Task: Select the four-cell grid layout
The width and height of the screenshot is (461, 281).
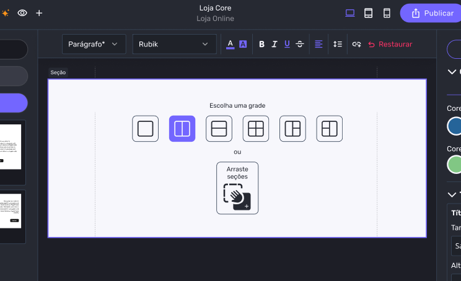Action: [x=256, y=129]
